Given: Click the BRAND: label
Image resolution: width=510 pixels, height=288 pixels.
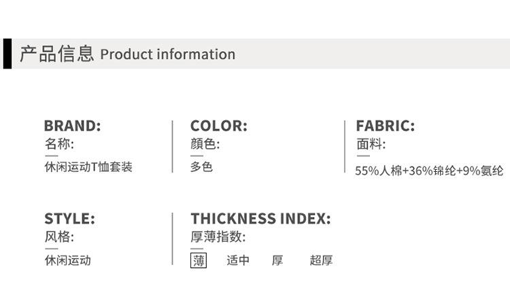Looking at the screenshot, I should [72, 126].
